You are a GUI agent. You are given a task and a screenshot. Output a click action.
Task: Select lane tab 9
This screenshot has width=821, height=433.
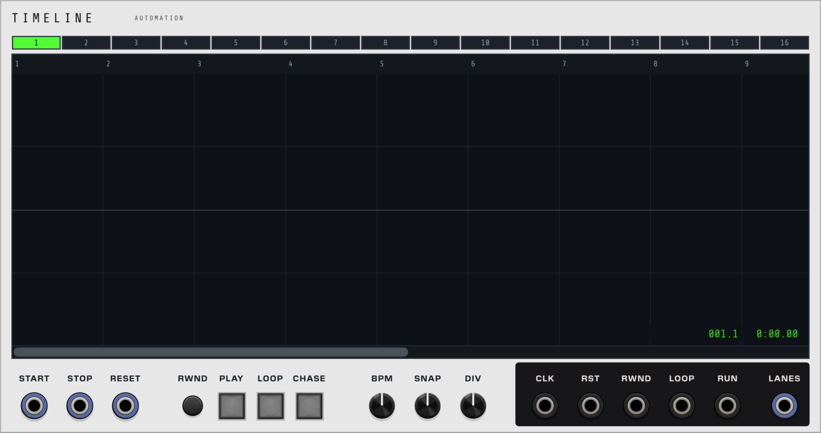(x=436, y=43)
